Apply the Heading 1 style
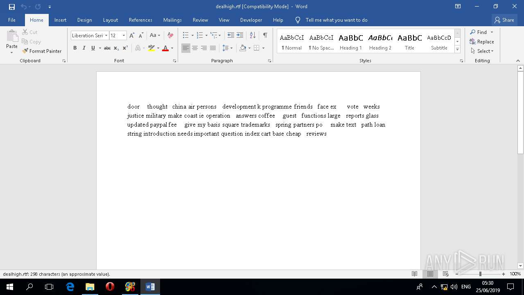This screenshot has height=295, width=524. coord(351,41)
